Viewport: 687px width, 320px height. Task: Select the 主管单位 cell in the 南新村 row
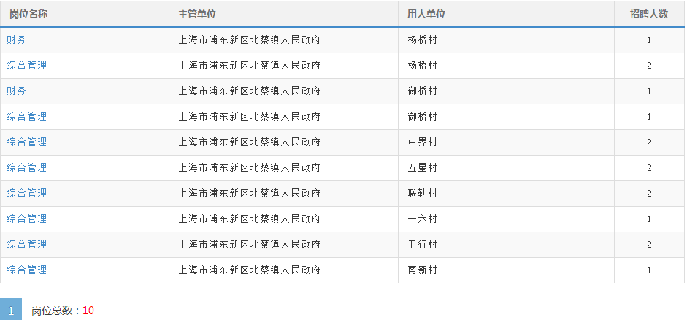coord(283,270)
